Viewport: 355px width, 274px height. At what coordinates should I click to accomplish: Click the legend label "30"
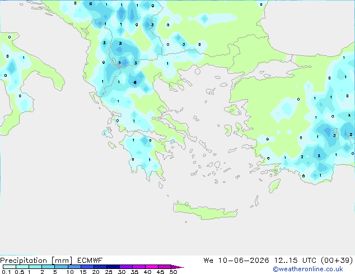point(122,272)
